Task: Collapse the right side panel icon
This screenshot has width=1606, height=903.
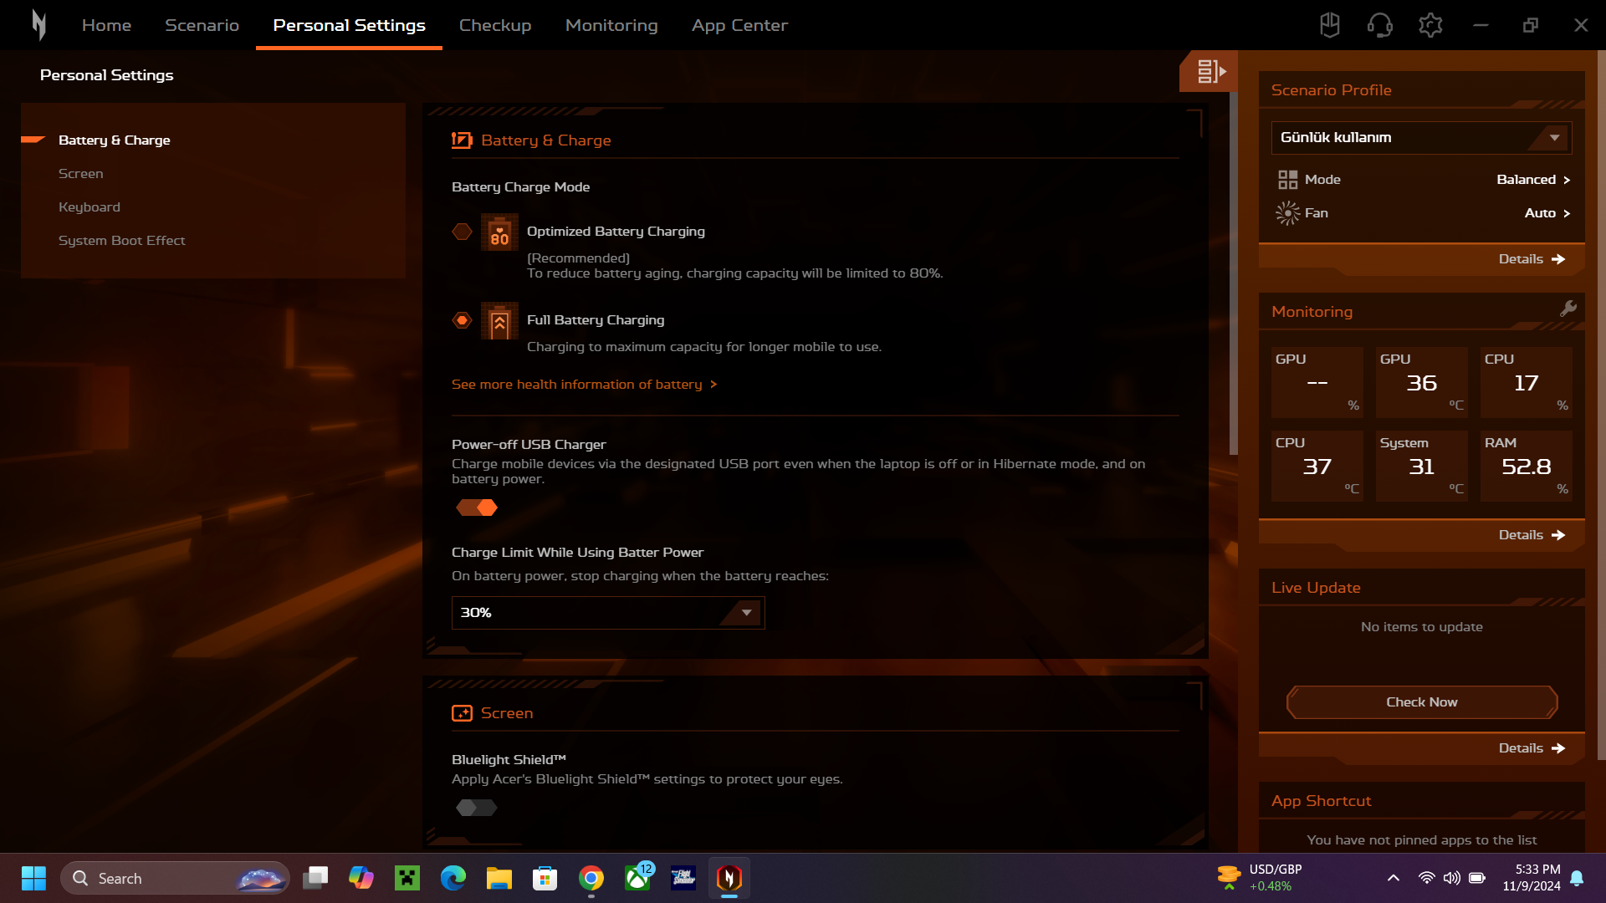Action: click(x=1210, y=72)
